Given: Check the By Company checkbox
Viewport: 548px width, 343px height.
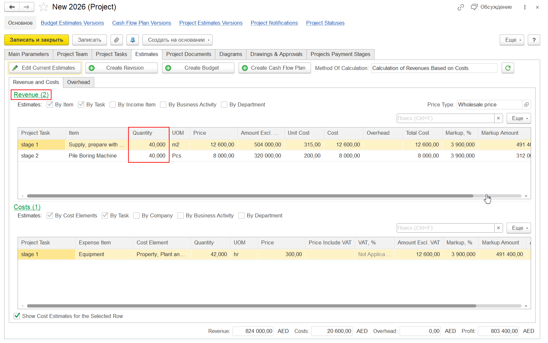Looking at the screenshot, I should pyautogui.click(x=137, y=215).
